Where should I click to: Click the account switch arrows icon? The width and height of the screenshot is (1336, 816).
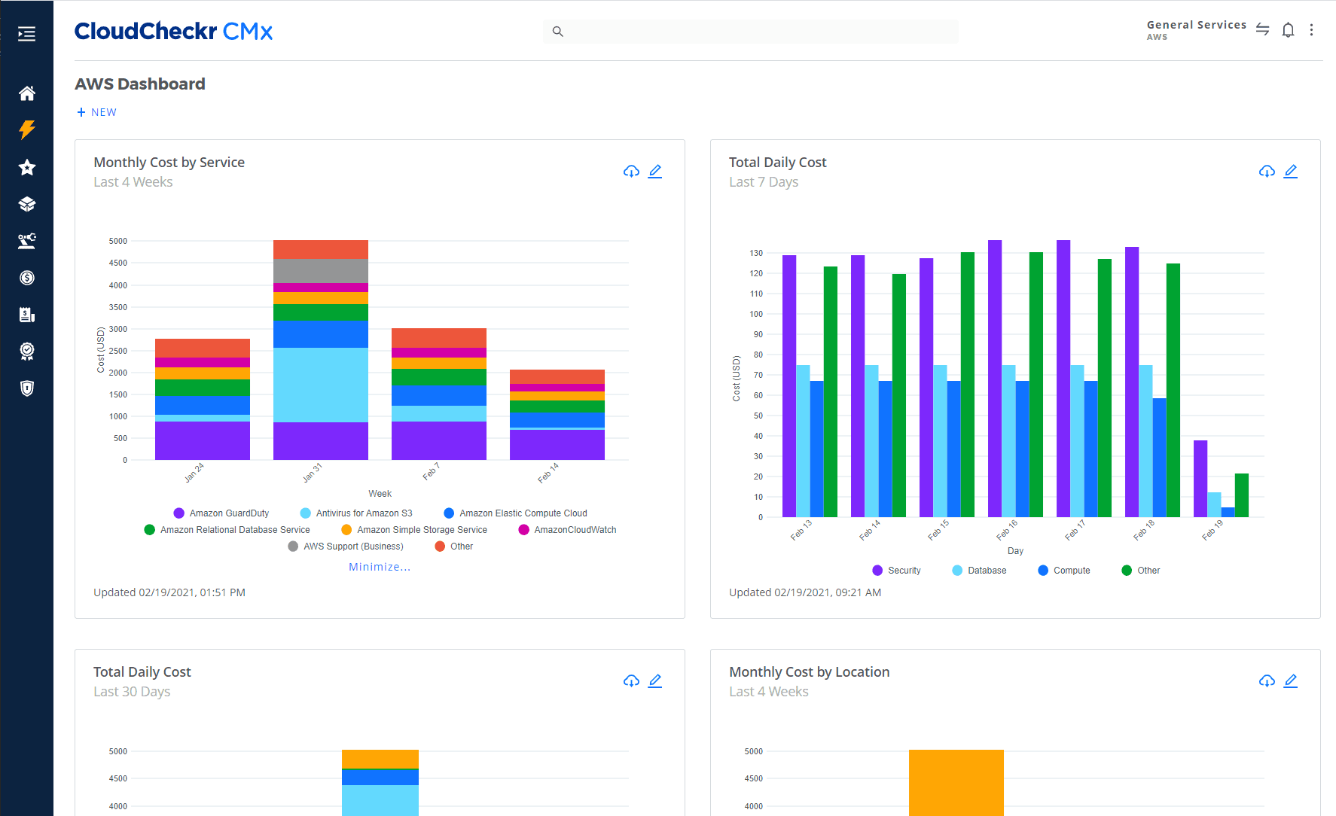point(1263,30)
